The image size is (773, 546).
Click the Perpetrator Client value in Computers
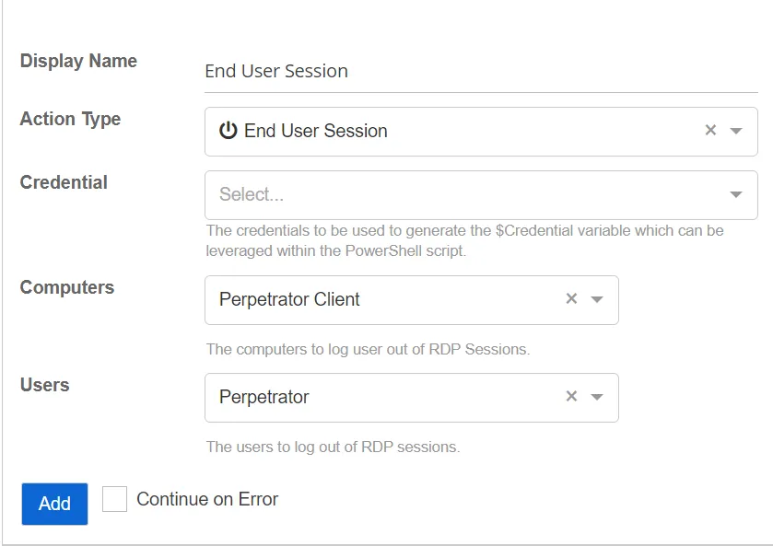pos(289,299)
